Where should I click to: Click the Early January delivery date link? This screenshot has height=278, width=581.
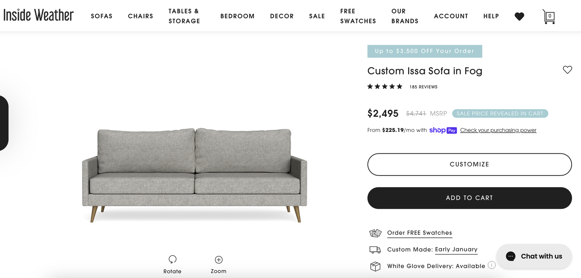tap(456, 249)
